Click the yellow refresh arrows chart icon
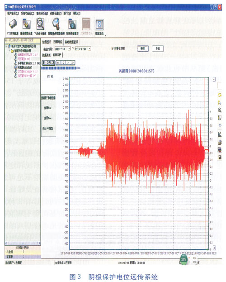The image size is (226, 282). [x=220, y=95]
